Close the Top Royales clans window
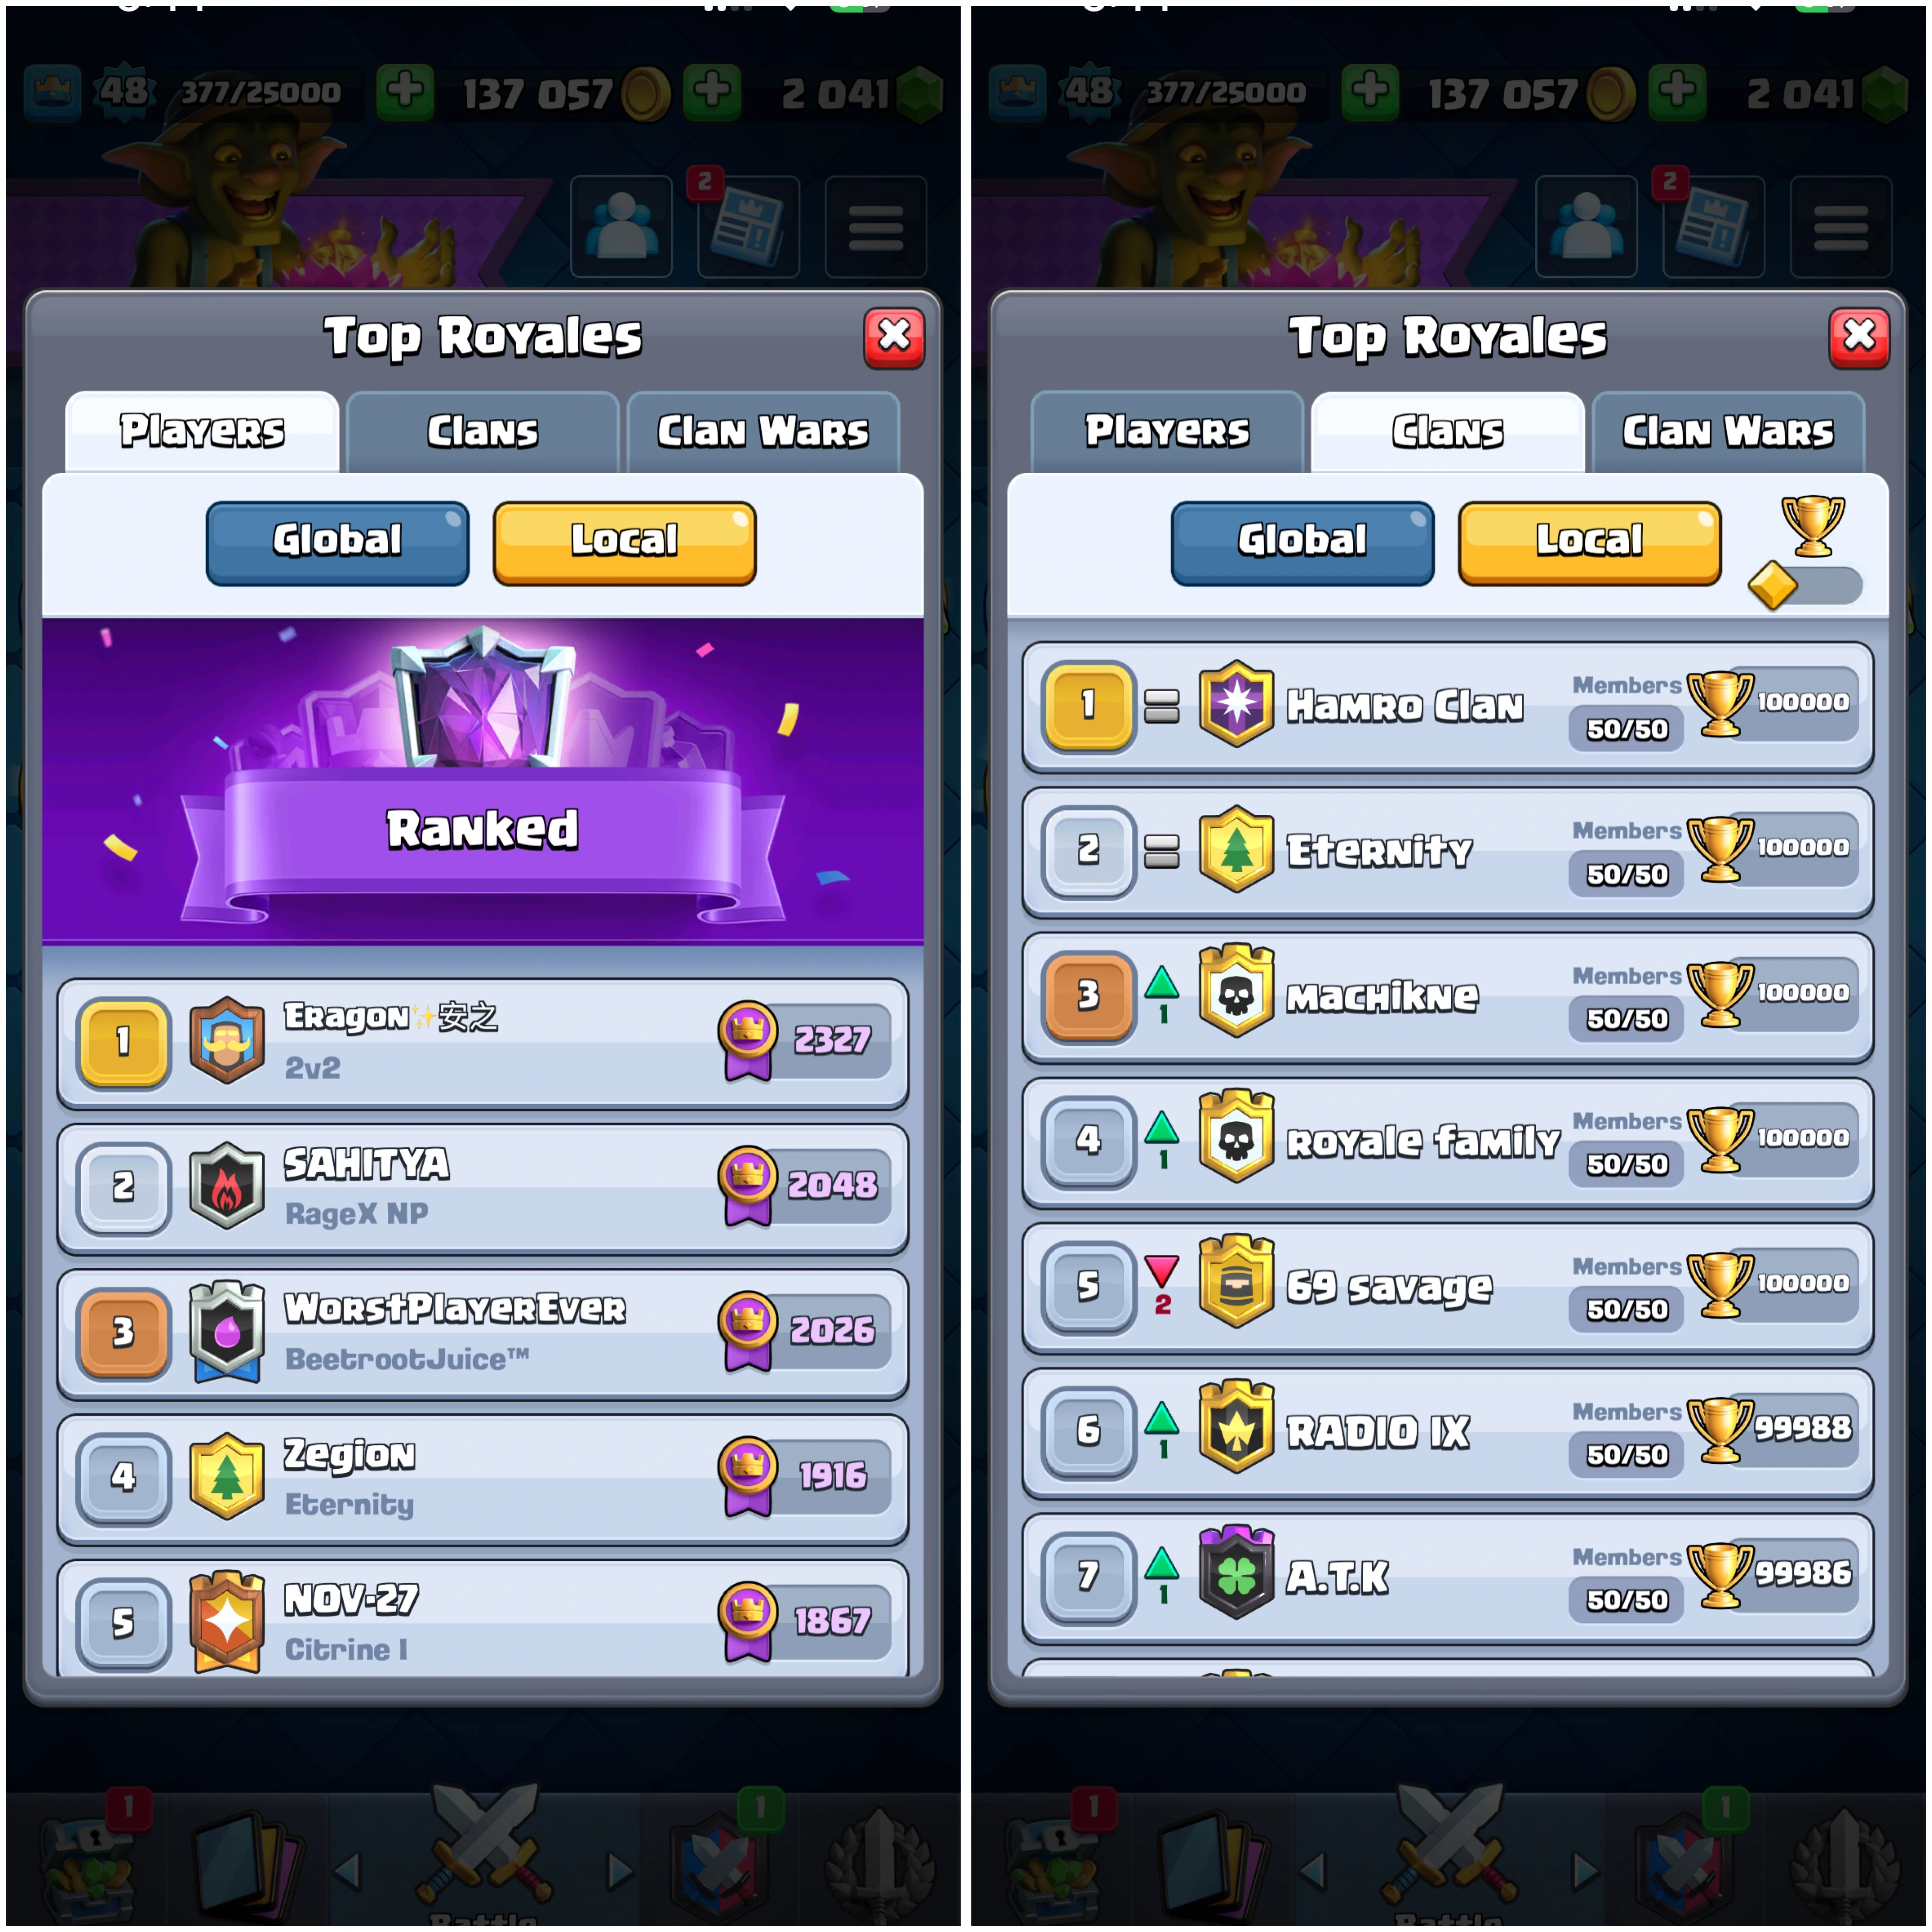Image resolution: width=1932 pixels, height=1932 pixels. point(1859,337)
